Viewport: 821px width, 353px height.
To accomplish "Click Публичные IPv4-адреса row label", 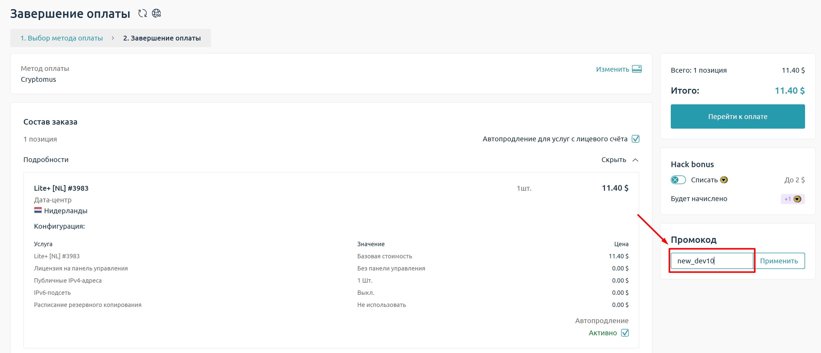I will [x=68, y=281].
